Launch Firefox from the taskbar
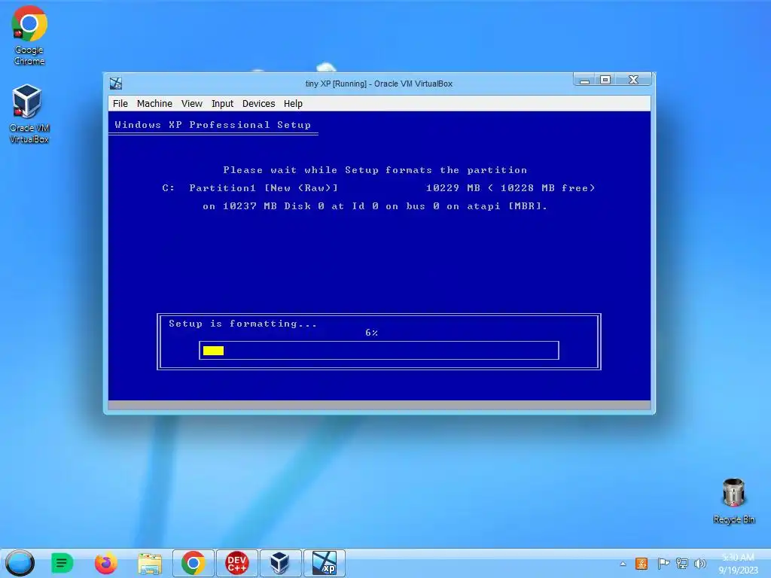Image resolution: width=771 pixels, height=578 pixels. pyautogui.click(x=105, y=563)
